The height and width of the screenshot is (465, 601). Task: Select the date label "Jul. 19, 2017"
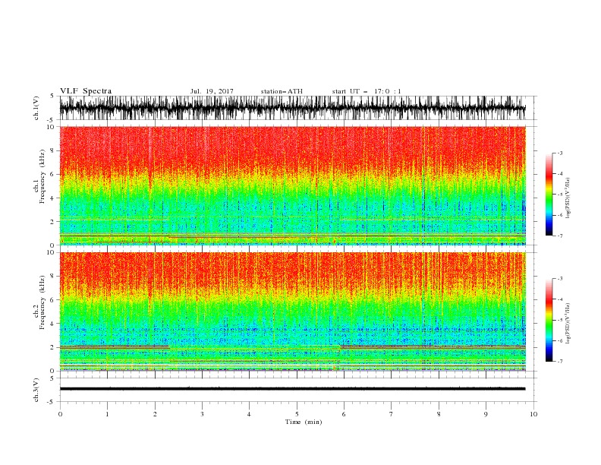[x=212, y=91]
